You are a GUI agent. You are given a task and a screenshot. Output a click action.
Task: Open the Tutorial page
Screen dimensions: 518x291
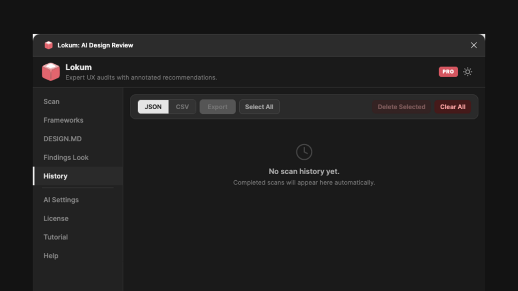(78, 237)
